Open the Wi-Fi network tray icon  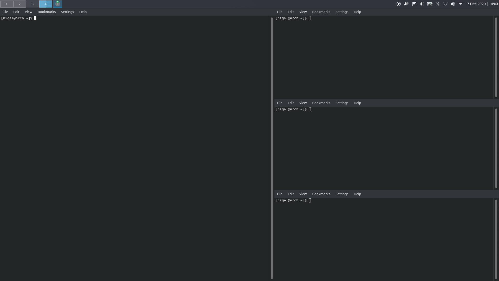click(x=445, y=4)
